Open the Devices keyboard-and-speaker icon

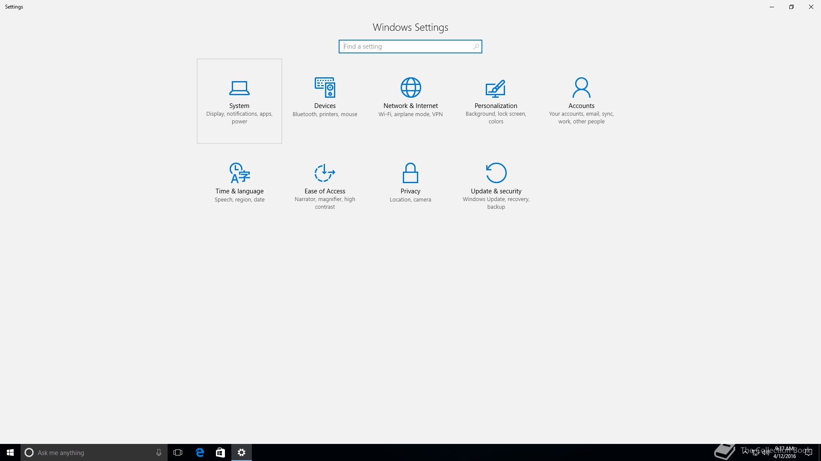point(325,88)
